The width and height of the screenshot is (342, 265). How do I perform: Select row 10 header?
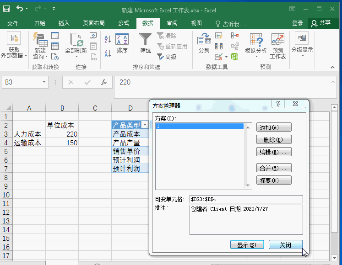(6, 195)
